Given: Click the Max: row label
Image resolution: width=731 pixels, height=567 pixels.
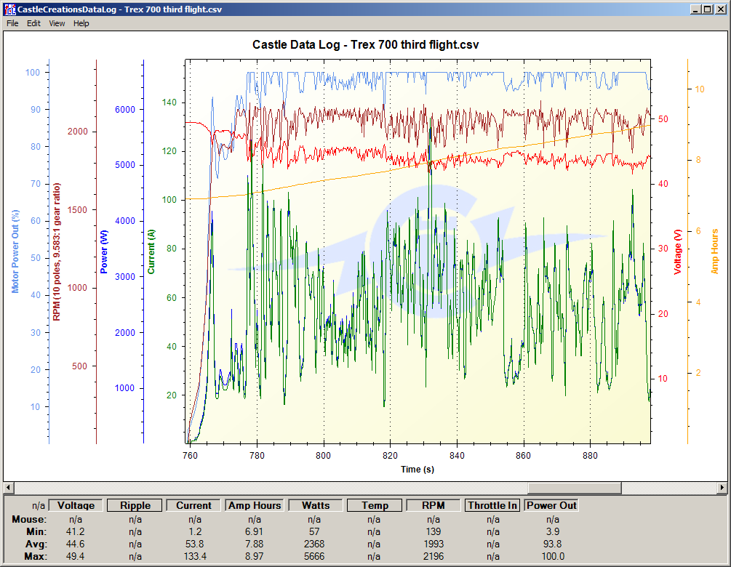Looking at the screenshot, I should pyautogui.click(x=36, y=556).
